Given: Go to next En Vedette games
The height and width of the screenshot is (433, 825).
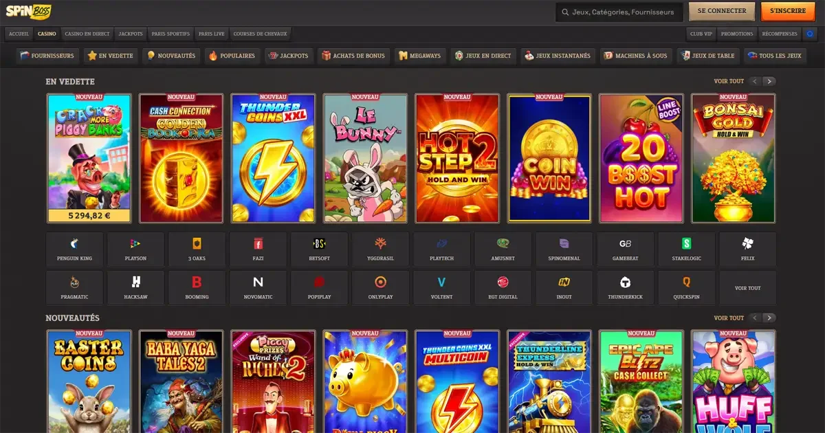Looking at the screenshot, I should (769, 81).
